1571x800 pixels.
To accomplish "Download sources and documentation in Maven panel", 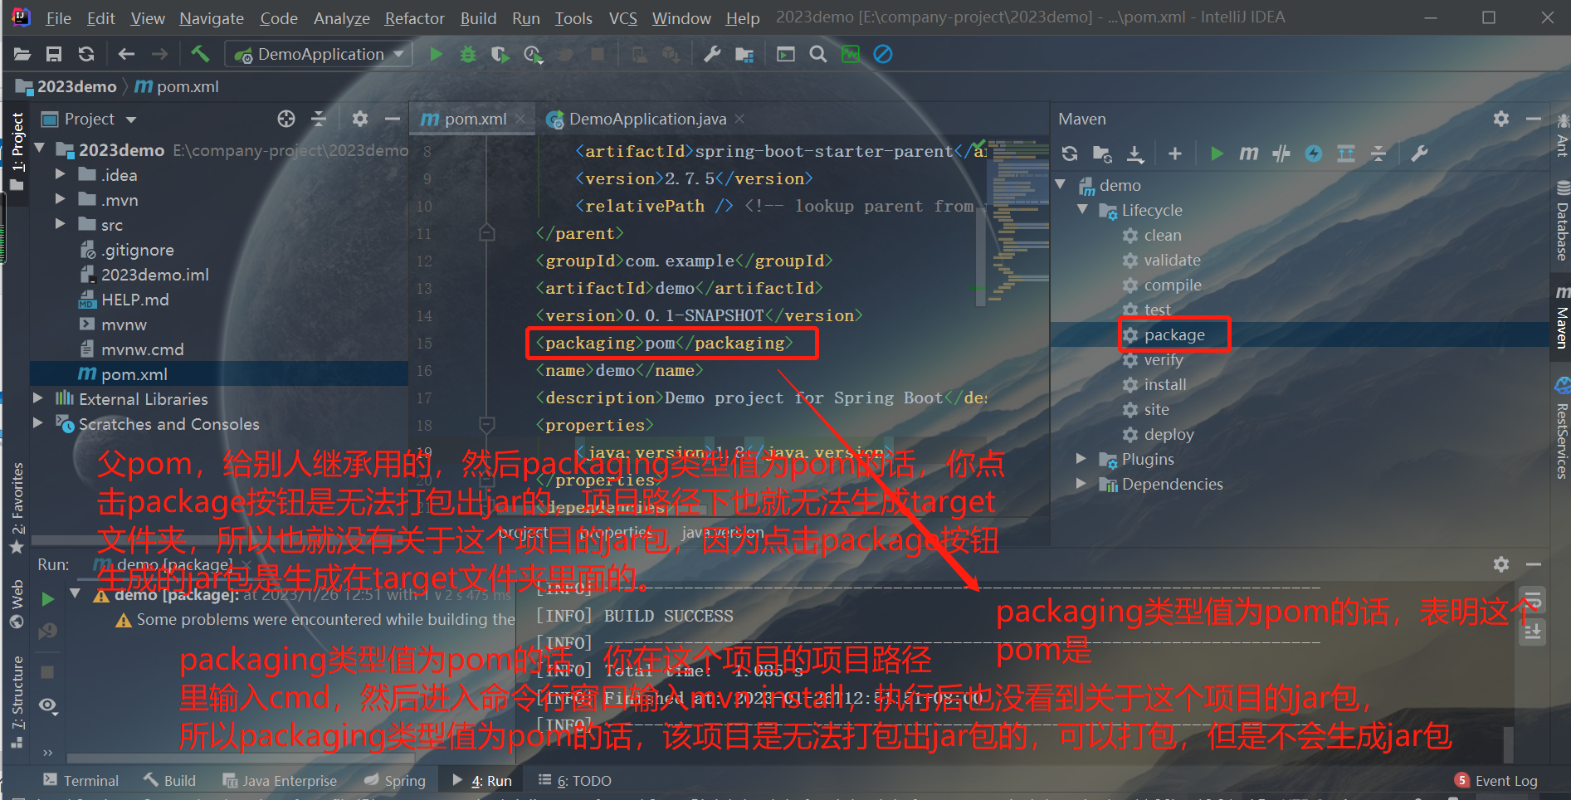I will pyautogui.click(x=1134, y=154).
